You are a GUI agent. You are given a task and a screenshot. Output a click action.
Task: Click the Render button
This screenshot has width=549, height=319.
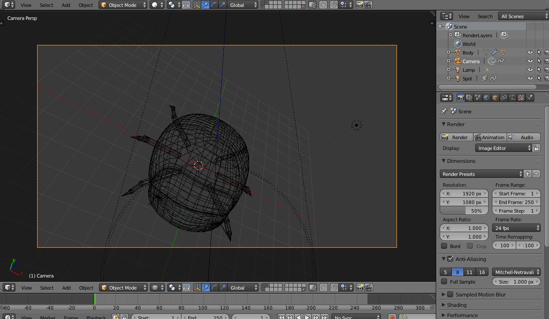pyautogui.click(x=456, y=137)
